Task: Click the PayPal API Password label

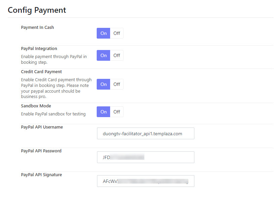Action: click(x=41, y=151)
